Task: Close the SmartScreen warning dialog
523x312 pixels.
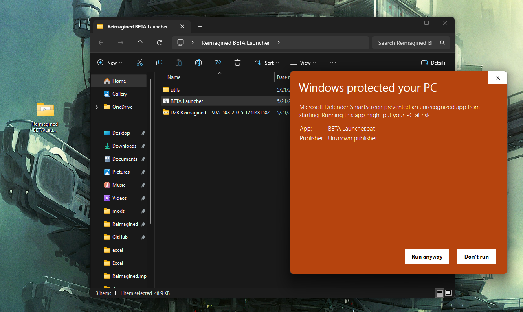Action: pyautogui.click(x=498, y=78)
